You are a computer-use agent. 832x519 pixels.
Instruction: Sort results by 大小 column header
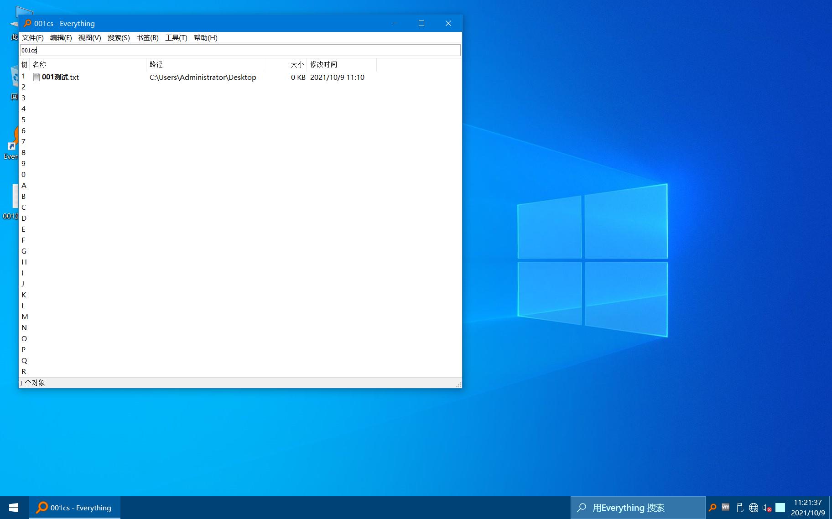pos(285,64)
